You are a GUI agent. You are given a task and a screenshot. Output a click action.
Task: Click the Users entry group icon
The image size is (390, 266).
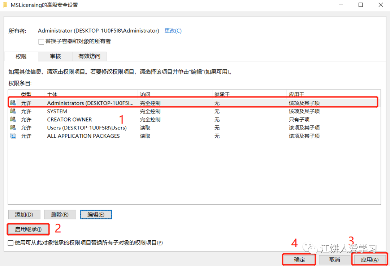(x=13, y=128)
